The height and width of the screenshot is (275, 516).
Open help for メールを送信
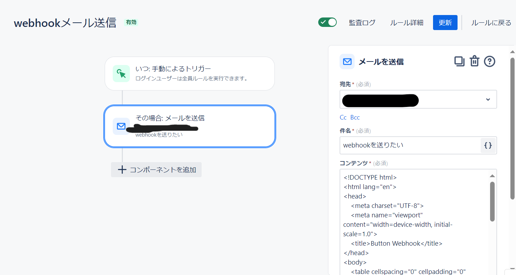(490, 61)
